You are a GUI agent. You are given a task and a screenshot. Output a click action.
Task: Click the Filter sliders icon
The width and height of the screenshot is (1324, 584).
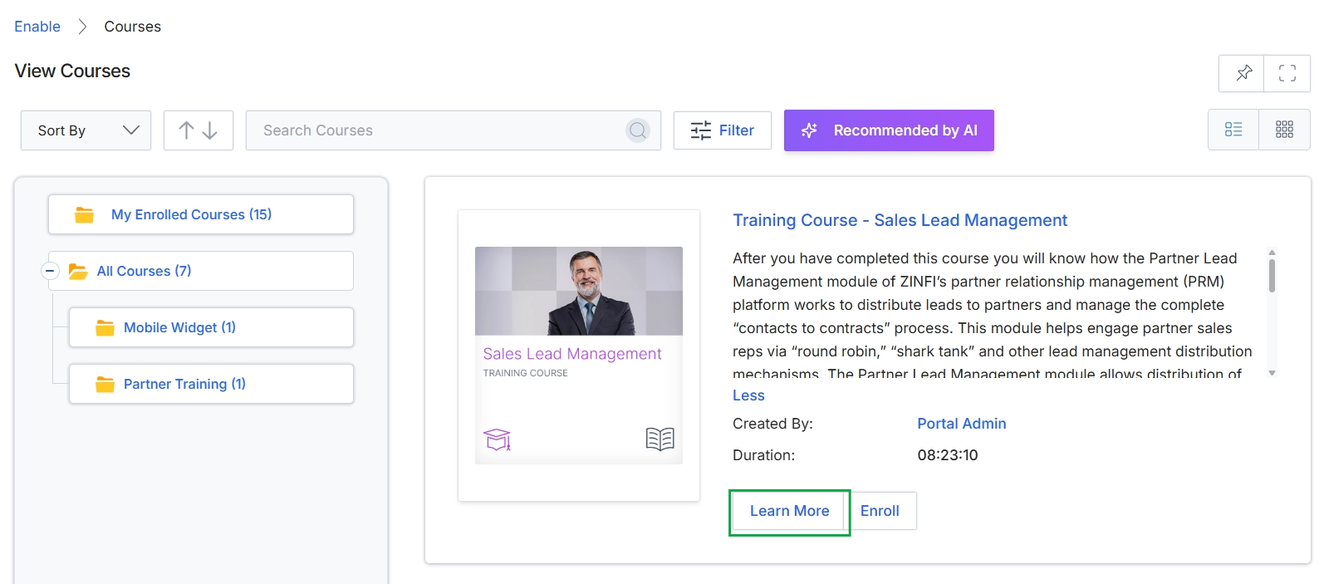coord(701,130)
